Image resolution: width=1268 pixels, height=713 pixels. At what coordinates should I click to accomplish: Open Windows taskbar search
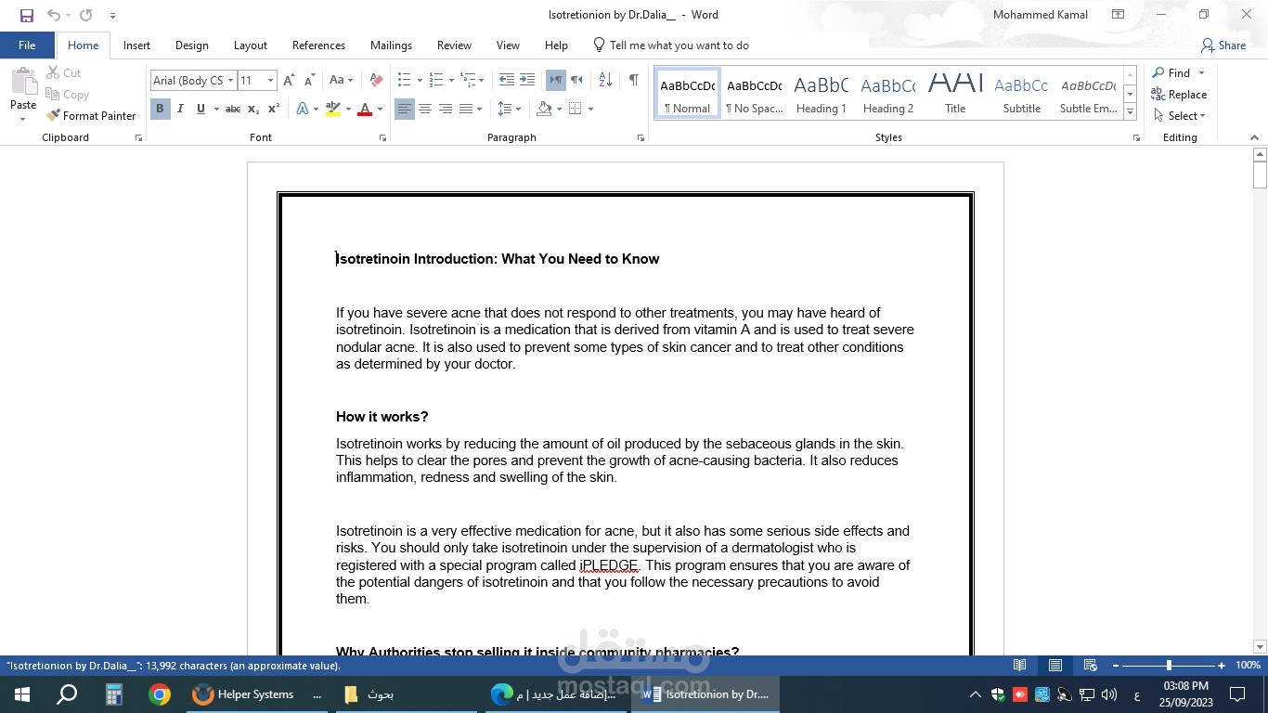[67, 694]
